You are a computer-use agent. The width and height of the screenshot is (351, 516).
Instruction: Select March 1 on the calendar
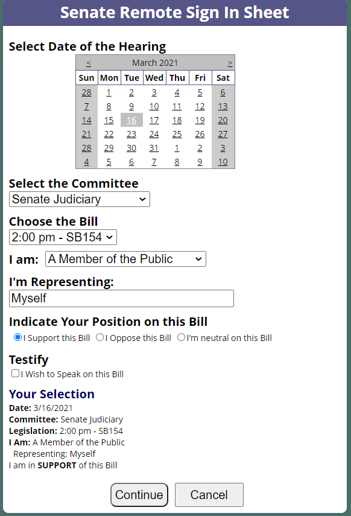(x=109, y=92)
